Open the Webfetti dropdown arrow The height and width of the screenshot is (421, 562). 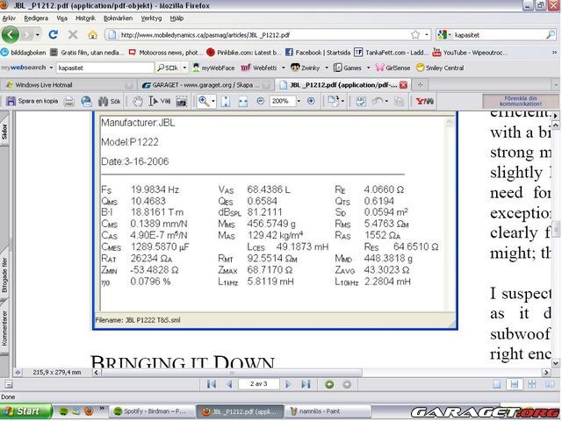coord(283,68)
